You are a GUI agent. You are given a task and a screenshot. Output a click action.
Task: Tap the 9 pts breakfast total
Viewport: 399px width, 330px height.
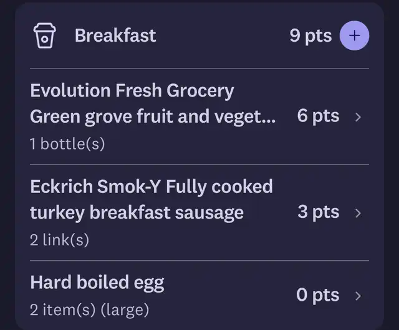click(x=310, y=36)
